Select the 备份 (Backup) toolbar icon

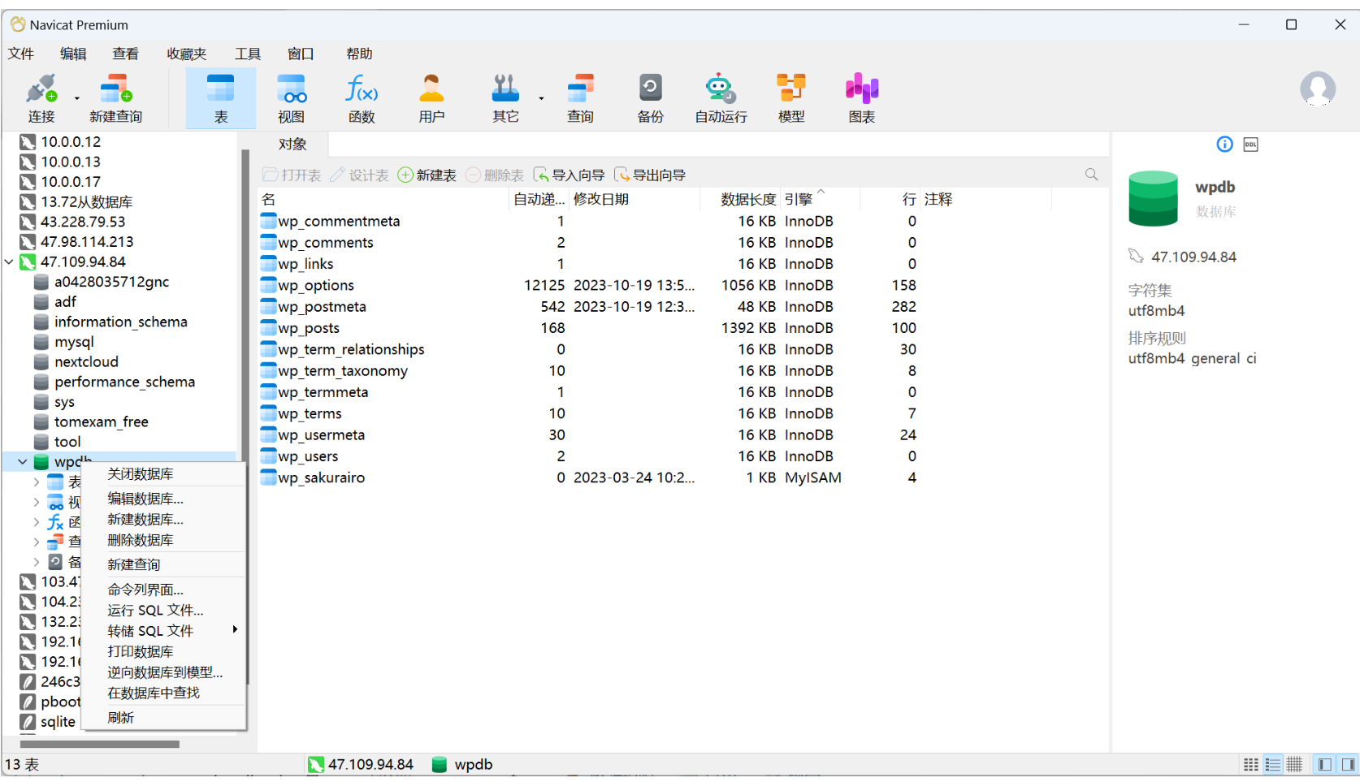[650, 97]
